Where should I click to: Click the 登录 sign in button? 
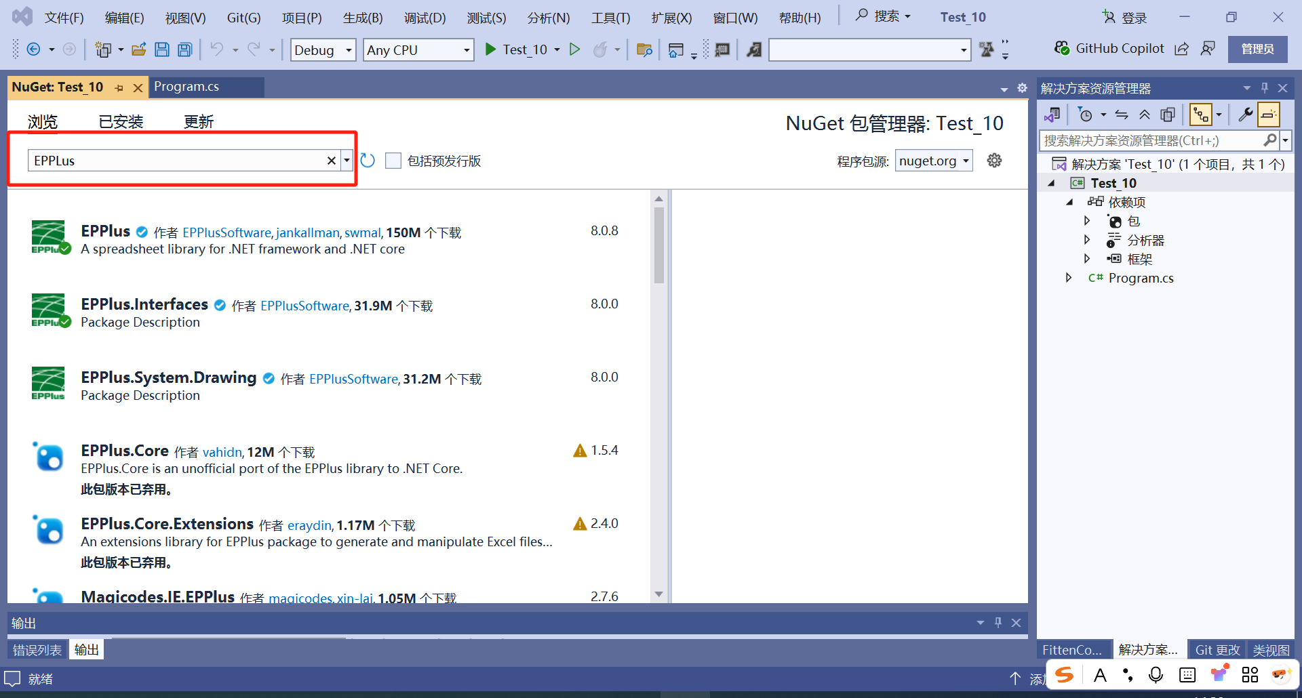1125,18
